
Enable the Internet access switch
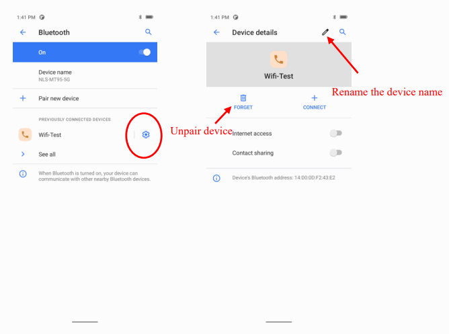pyautogui.click(x=335, y=133)
